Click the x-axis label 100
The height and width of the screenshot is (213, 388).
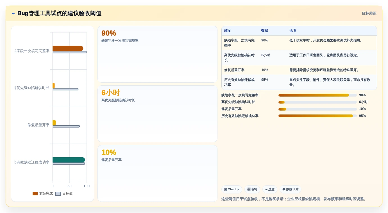click(87, 186)
